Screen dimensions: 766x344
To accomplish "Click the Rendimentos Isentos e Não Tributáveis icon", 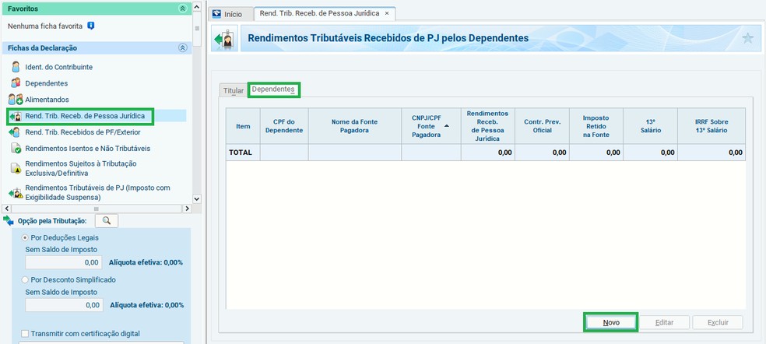I will click(x=15, y=148).
